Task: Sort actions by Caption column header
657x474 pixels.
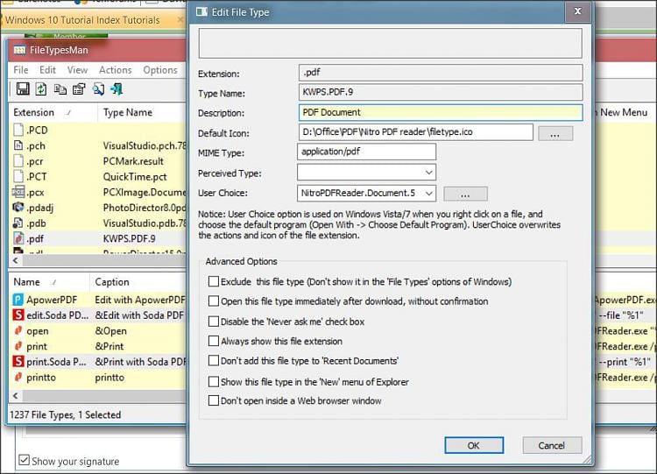Action: coord(138,281)
